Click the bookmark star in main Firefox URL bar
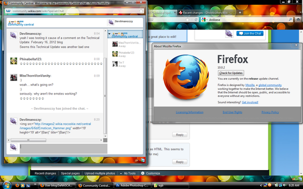The width and height of the screenshot is (303, 189). 187,20
